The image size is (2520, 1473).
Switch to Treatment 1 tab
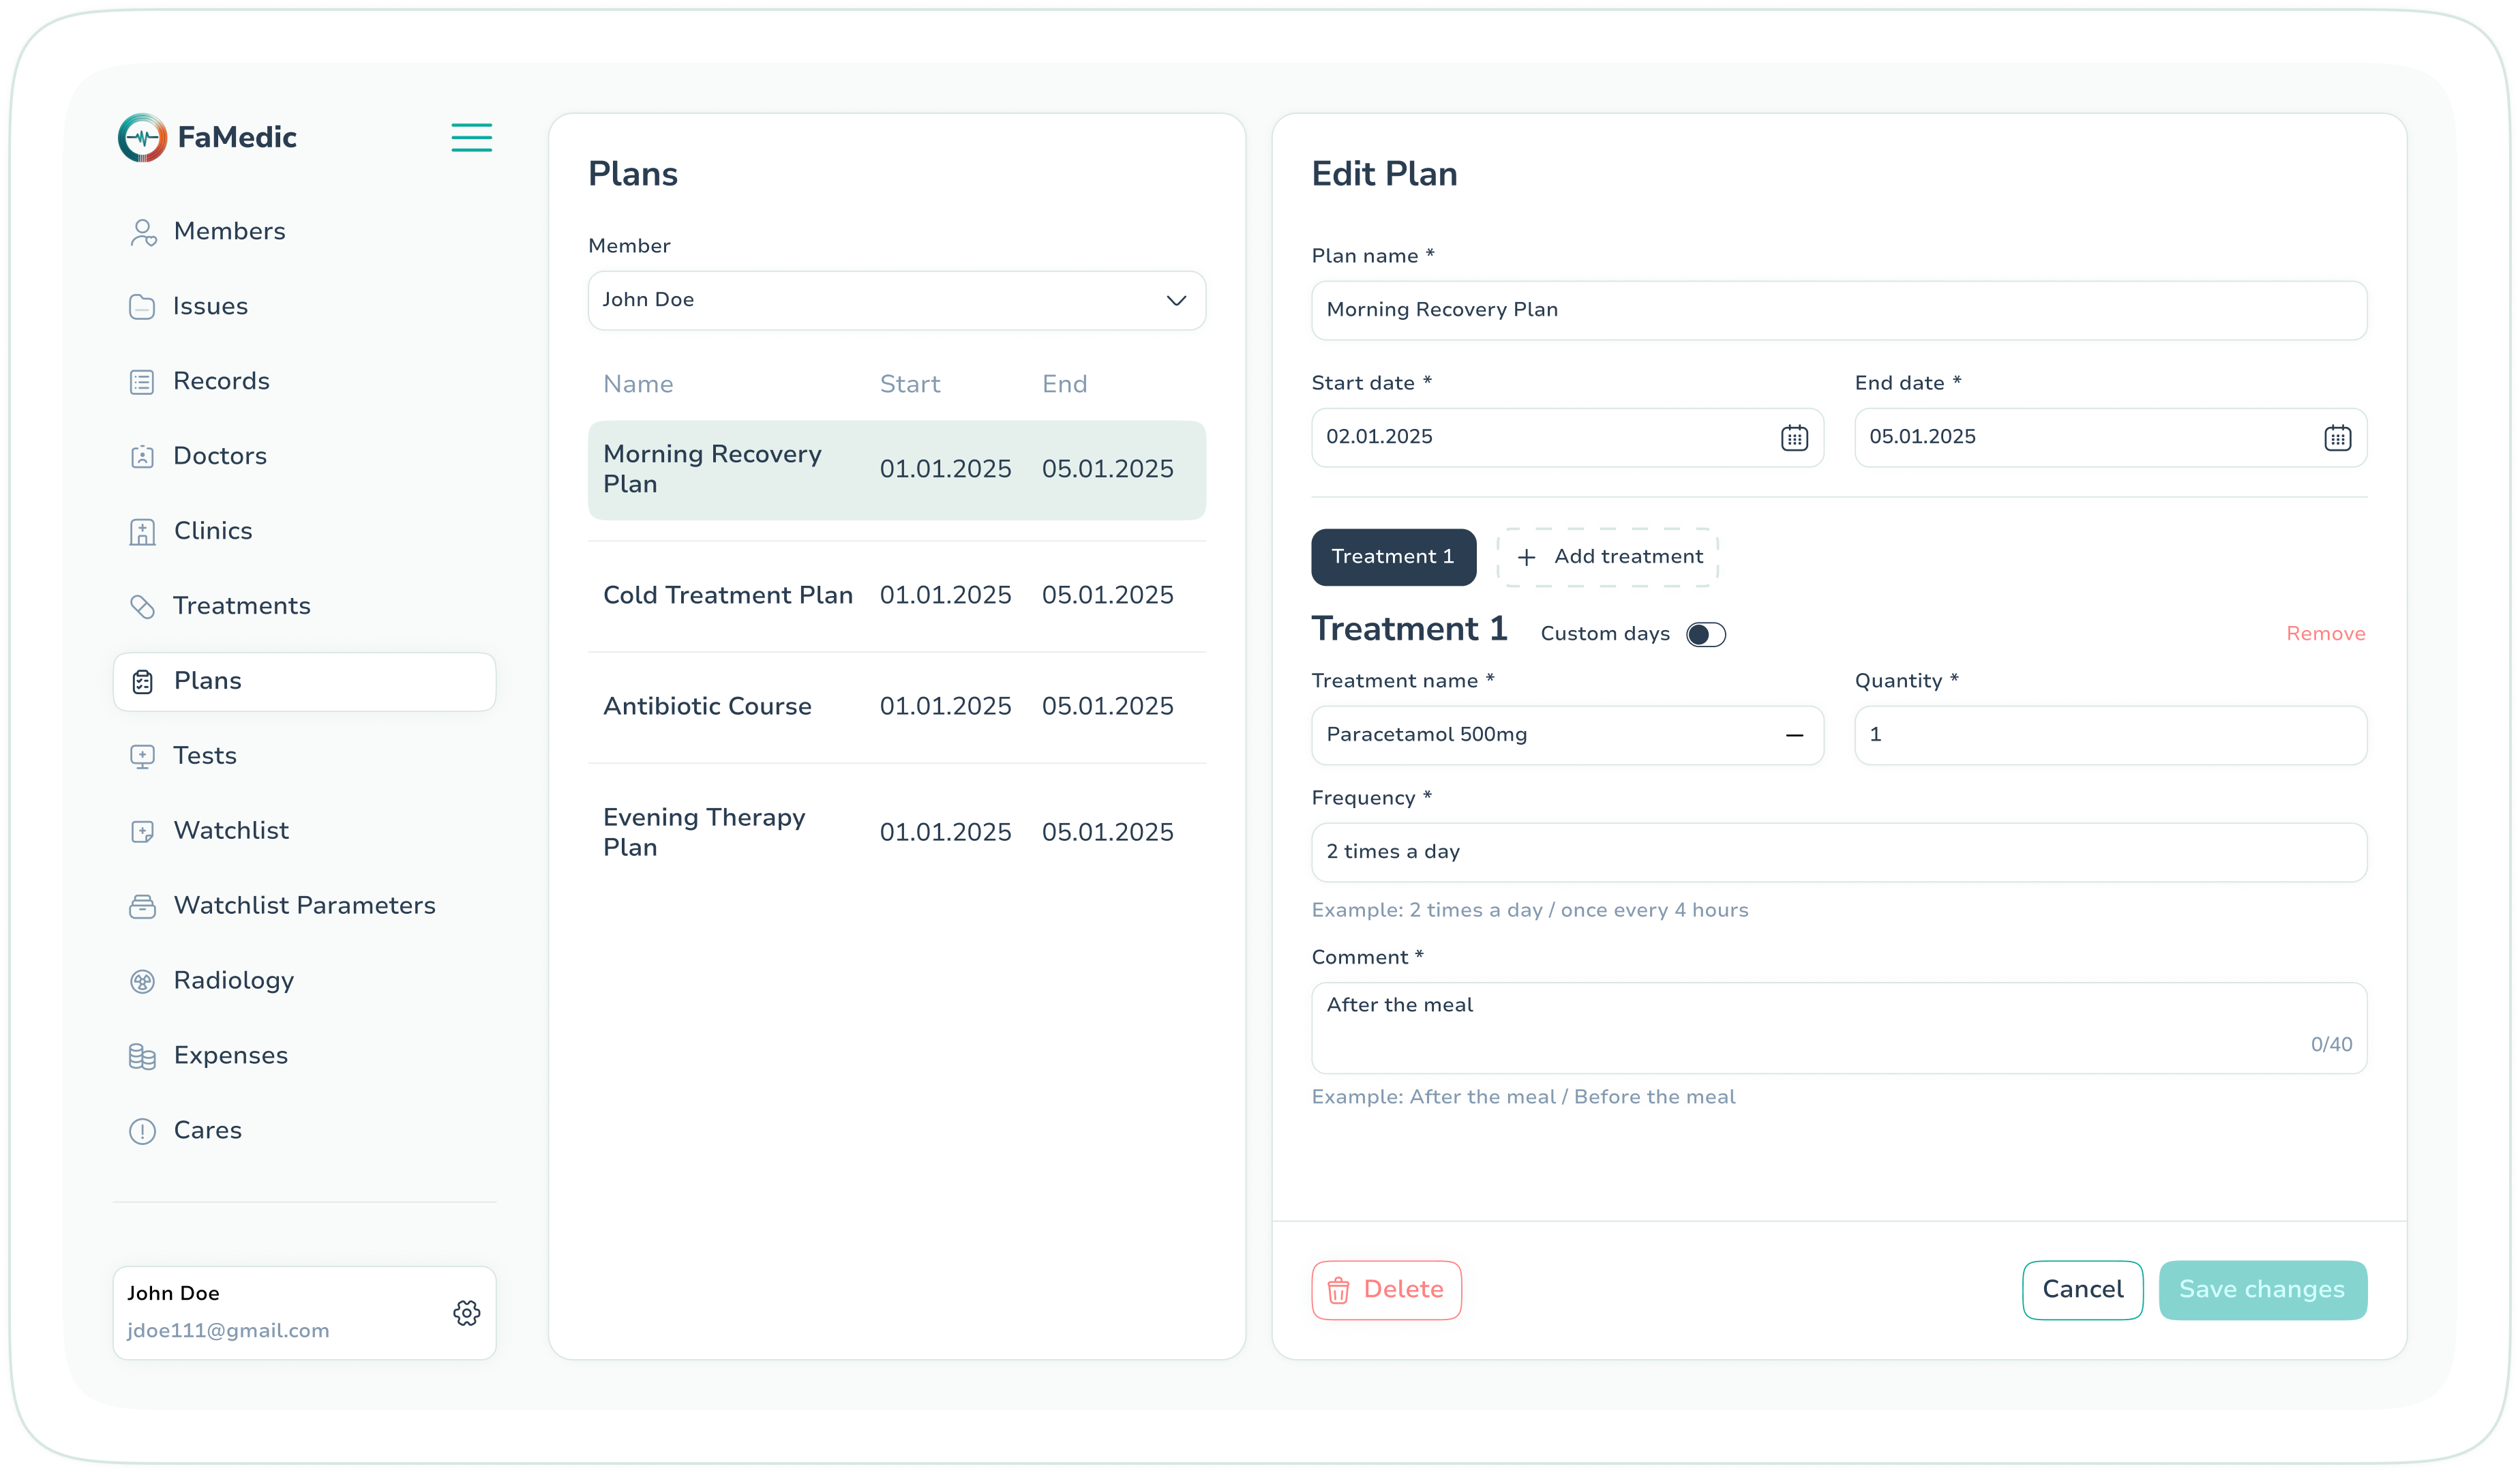coord(1393,557)
